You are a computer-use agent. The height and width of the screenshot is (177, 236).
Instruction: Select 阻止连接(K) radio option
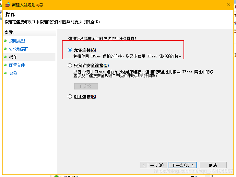coord(70,97)
